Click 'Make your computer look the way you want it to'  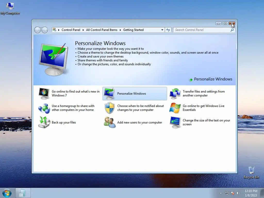[111, 49]
